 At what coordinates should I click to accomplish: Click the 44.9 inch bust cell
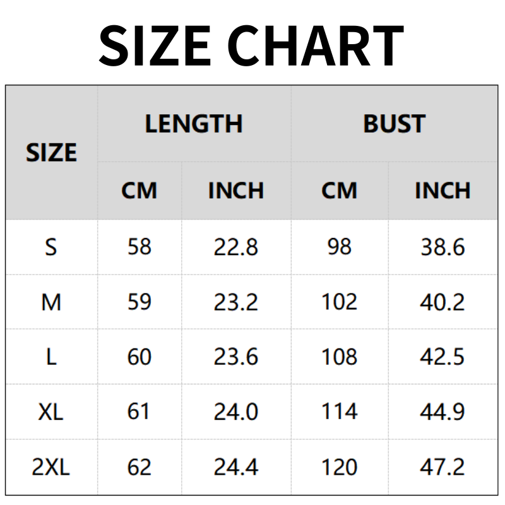coord(443,412)
